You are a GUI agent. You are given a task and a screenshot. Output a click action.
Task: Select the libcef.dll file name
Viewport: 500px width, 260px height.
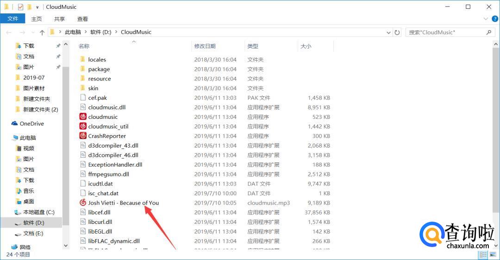coord(99,212)
